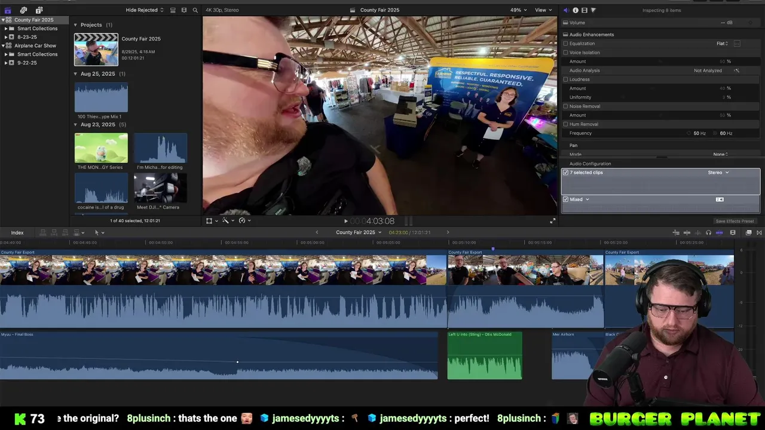Screen dimensions: 765x430
Task: Click the browser search magnifier icon
Action: click(195, 10)
